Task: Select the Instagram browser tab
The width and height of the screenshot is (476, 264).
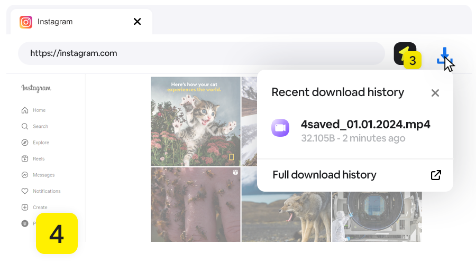Action: click(x=74, y=22)
